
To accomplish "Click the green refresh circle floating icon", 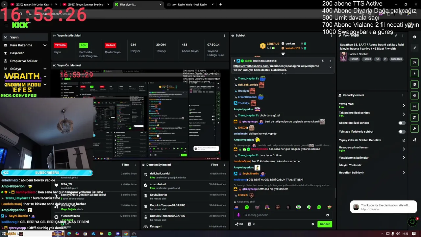I will coord(412,222).
